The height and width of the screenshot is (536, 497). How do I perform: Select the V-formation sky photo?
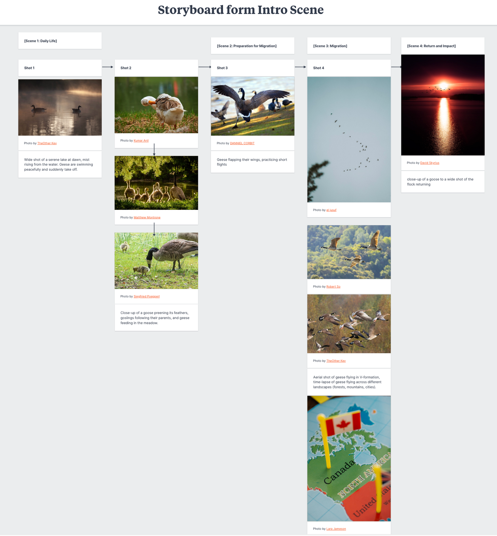[349, 140]
